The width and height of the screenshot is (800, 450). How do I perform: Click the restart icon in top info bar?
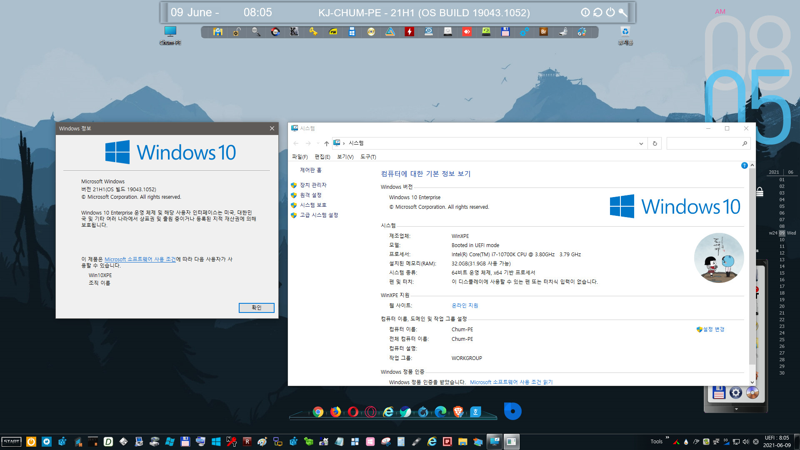(598, 12)
